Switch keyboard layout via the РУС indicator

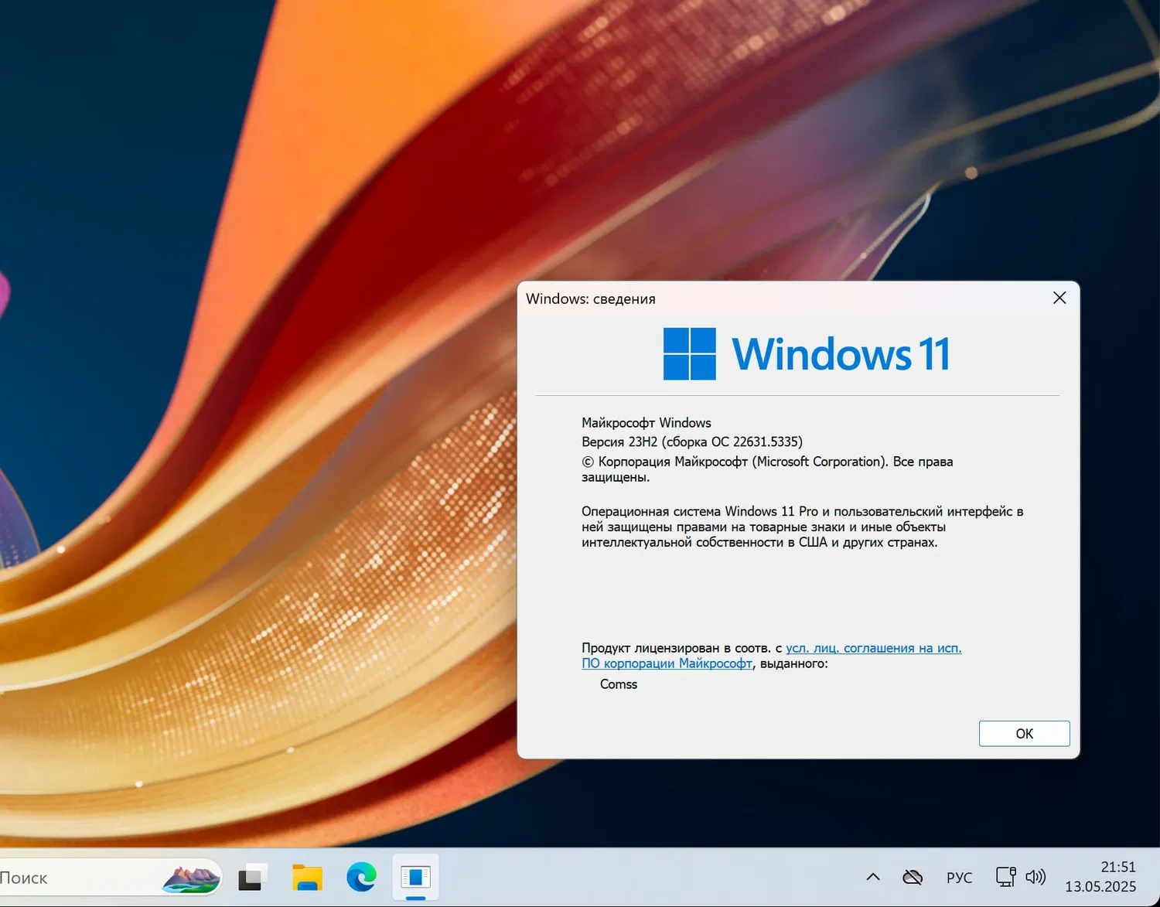pos(959,877)
